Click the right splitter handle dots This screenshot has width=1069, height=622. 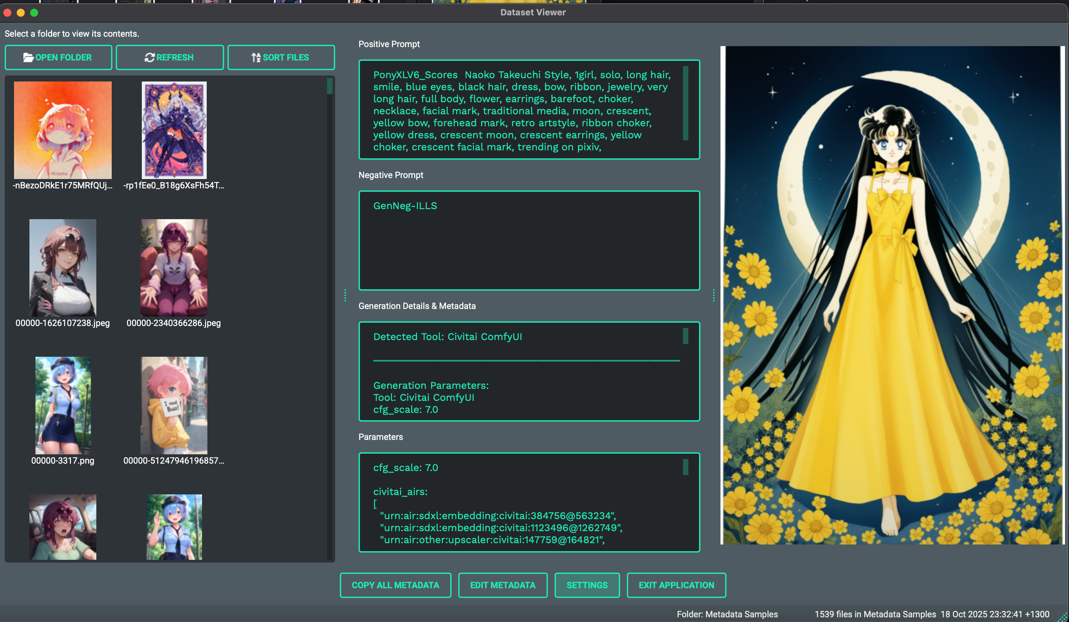[x=713, y=295]
